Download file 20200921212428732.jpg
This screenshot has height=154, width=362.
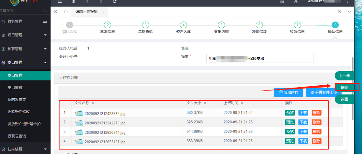pos(303,113)
